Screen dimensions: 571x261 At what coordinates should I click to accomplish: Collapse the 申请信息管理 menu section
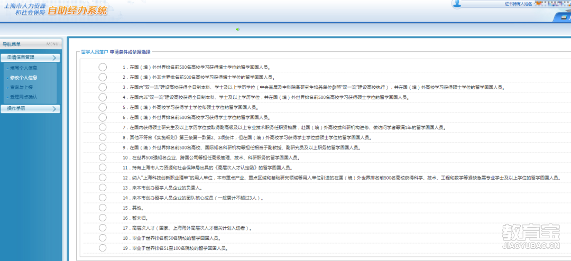pyautogui.click(x=31, y=58)
